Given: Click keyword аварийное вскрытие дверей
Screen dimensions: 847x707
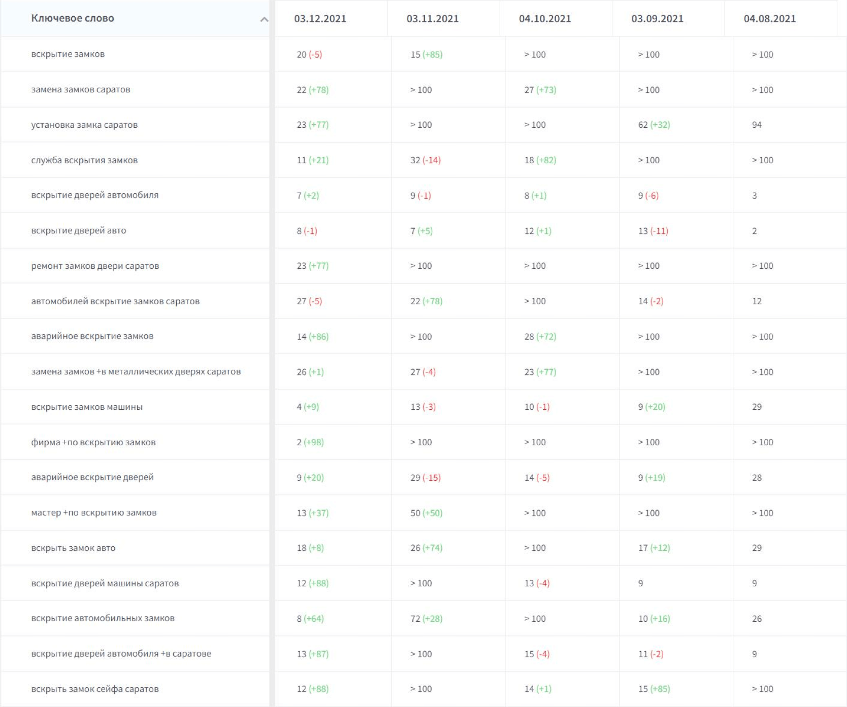Looking at the screenshot, I should point(92,477).
